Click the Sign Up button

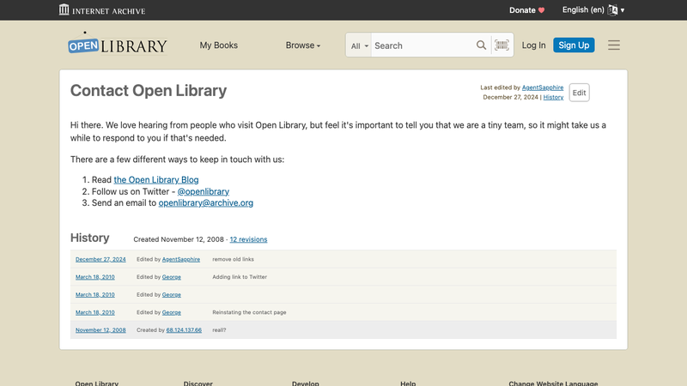pos(574,45)
